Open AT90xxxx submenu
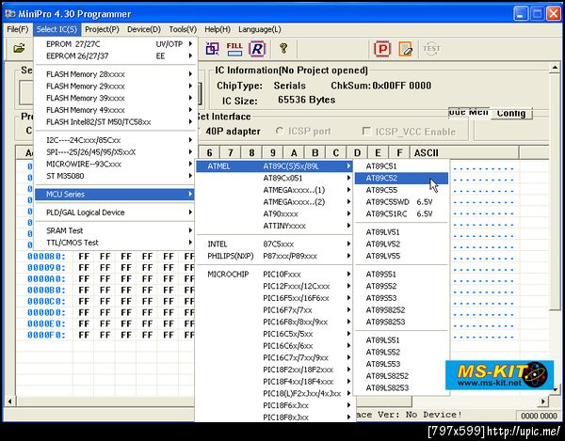 tap(274, 213)
